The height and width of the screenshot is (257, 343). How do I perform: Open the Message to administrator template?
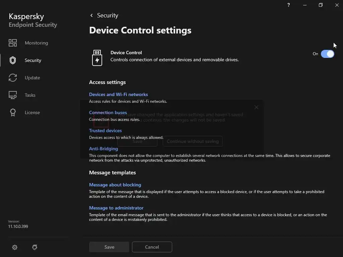tap(116, 208)
